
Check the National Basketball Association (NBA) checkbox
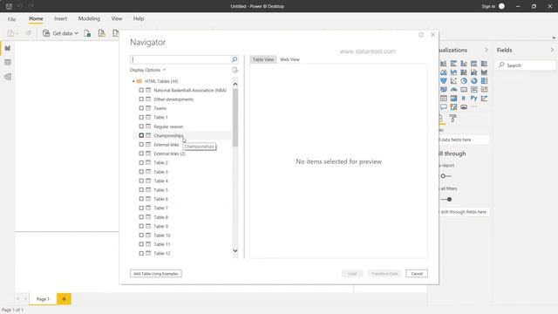tap(141, 90)
